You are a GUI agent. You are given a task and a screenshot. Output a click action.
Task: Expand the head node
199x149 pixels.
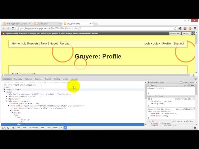coord(5,90)
